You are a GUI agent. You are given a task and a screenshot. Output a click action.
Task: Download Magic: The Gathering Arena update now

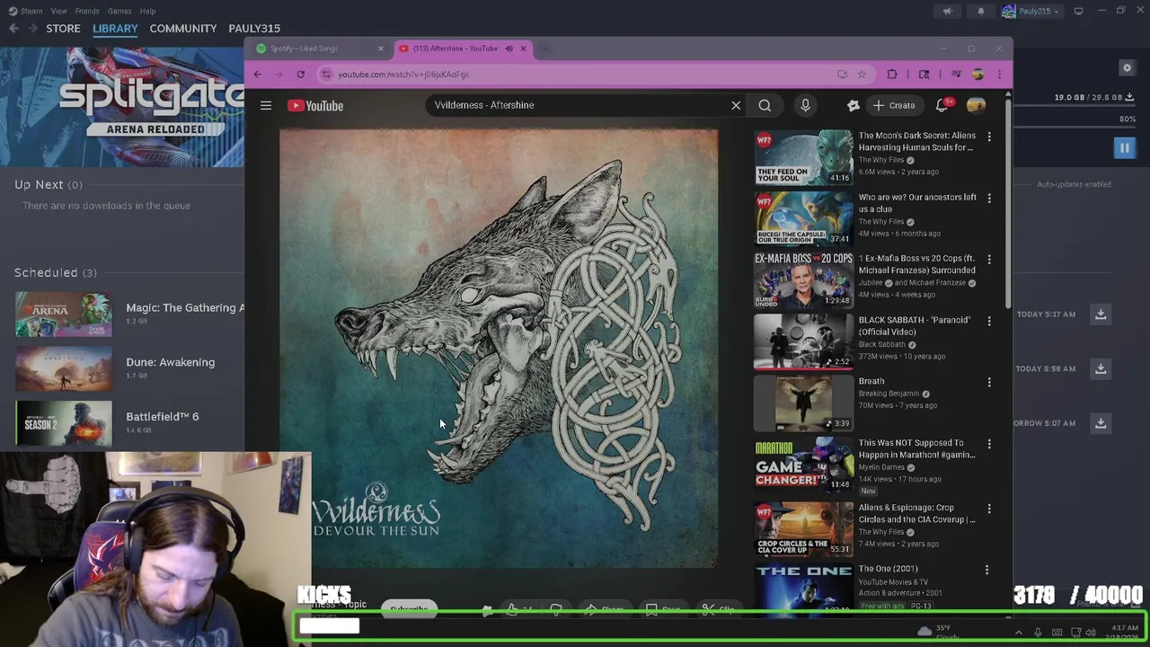tap(1101, 314)
